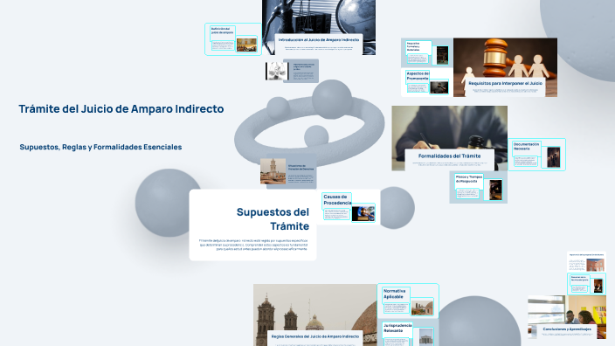The width and height of the screenshot is (615, 346).
Task: Click subtitle 'Supuestos, Reglas y Formalidades Esenciales'
Action: point(100,147)
